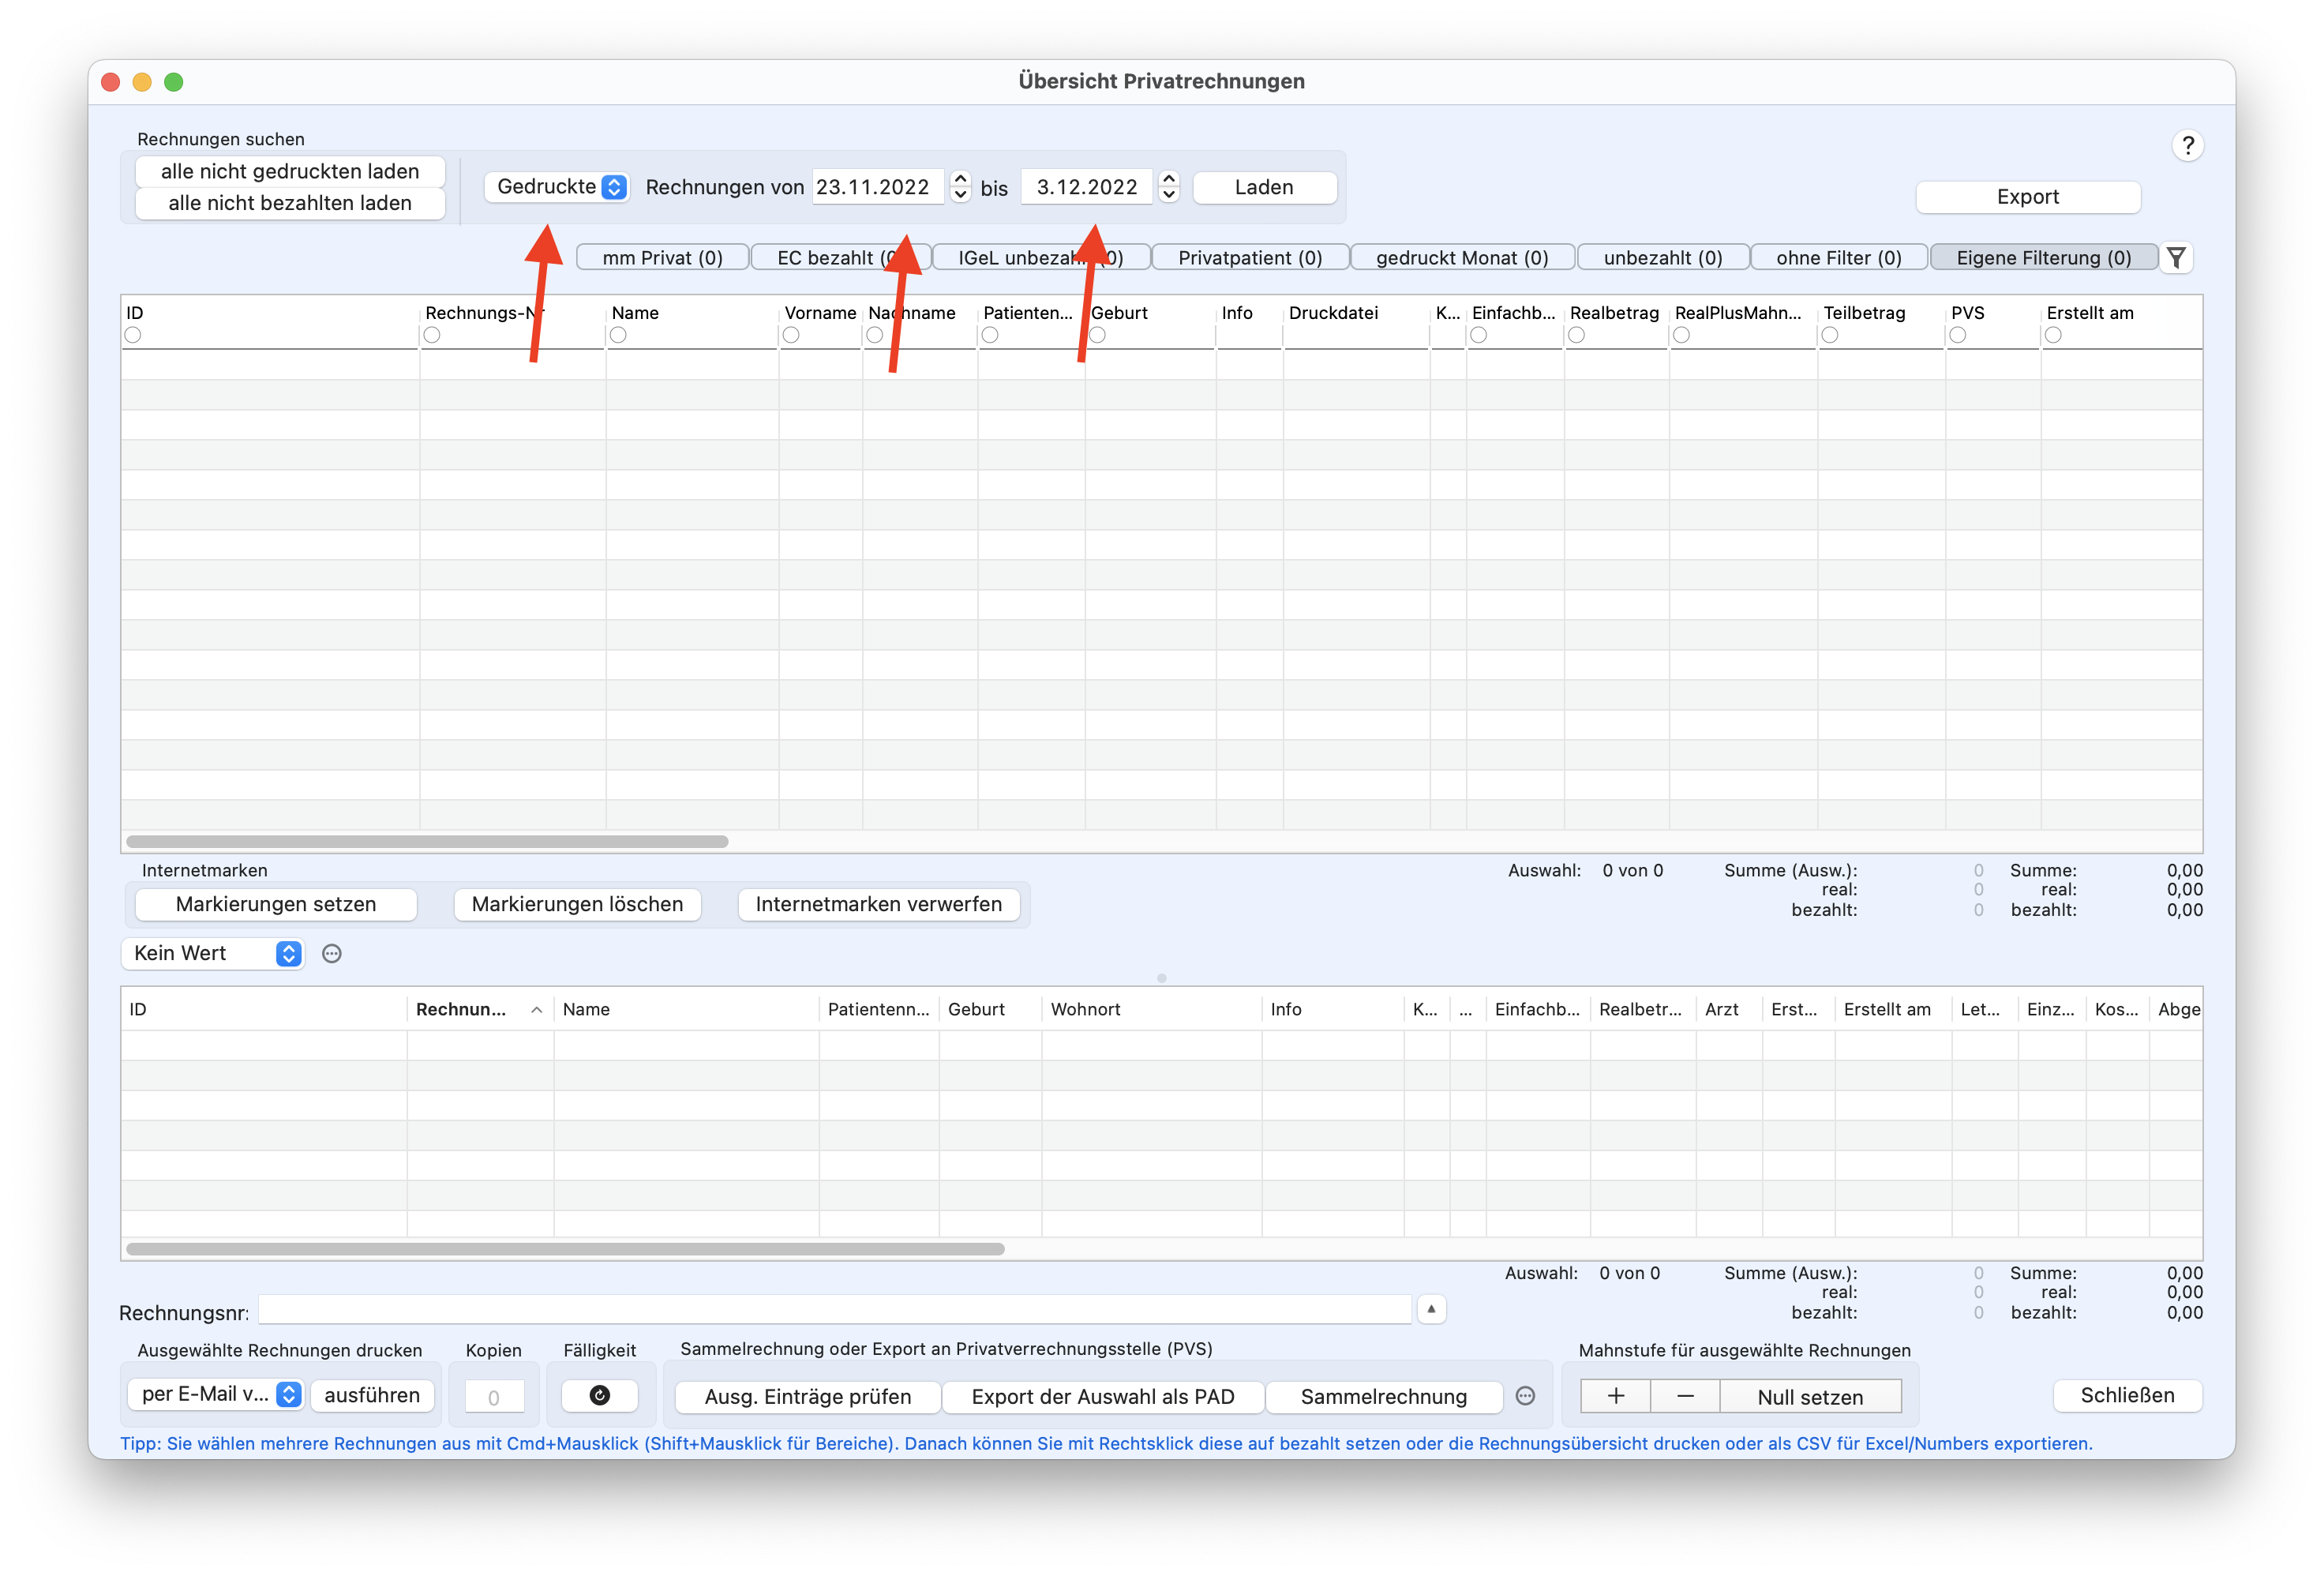The width and height of the screenshot is (2324, 1576).
Task: Select the radio button under Patienten column
Action: coord(990,335)
